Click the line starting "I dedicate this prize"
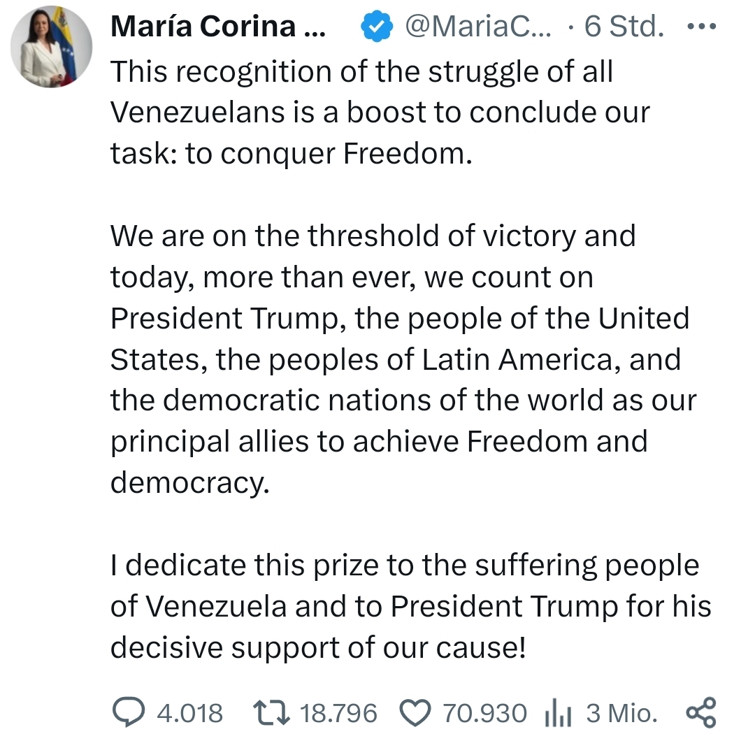755x741 pixels. point(404,566)
